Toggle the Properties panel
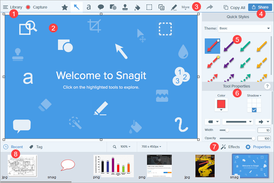274x183 pixels. click(x=258, y=147)
